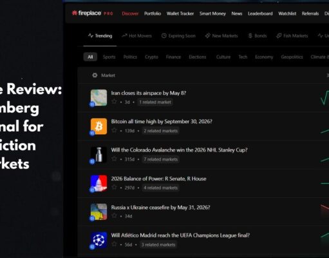Open the Bonds tab

click(x=258, y=35)
